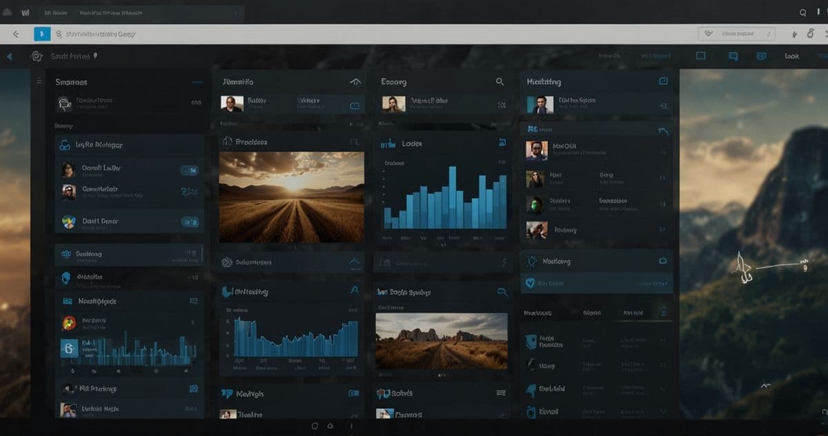Select the orange-background avatar in the fourth panel
Screen dimensions: 828x436
tap(536, 150)
